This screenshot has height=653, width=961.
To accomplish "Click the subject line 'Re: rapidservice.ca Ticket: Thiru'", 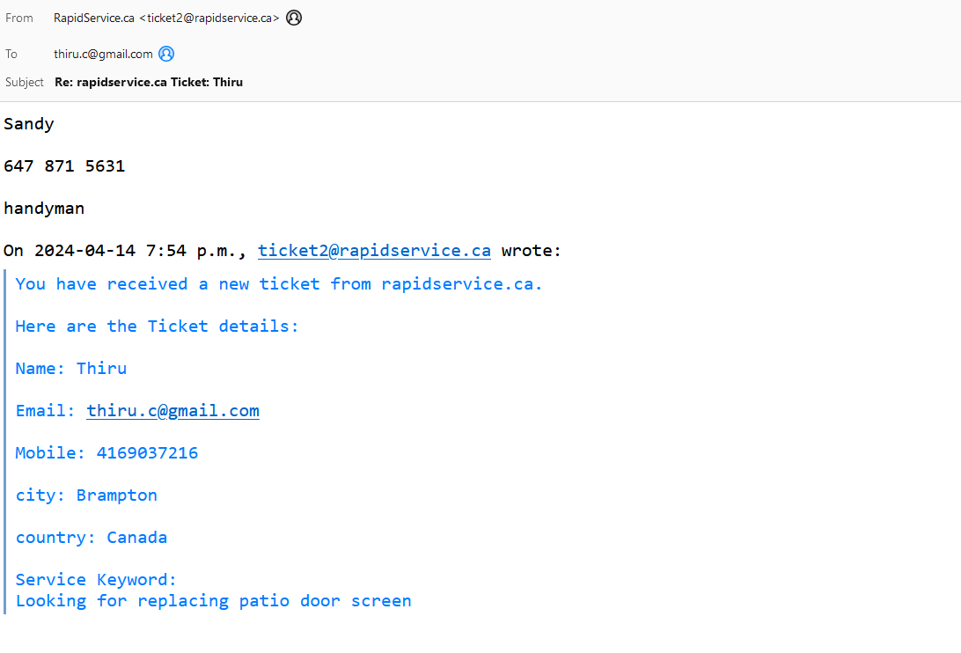I will click(x=149, y=82).
